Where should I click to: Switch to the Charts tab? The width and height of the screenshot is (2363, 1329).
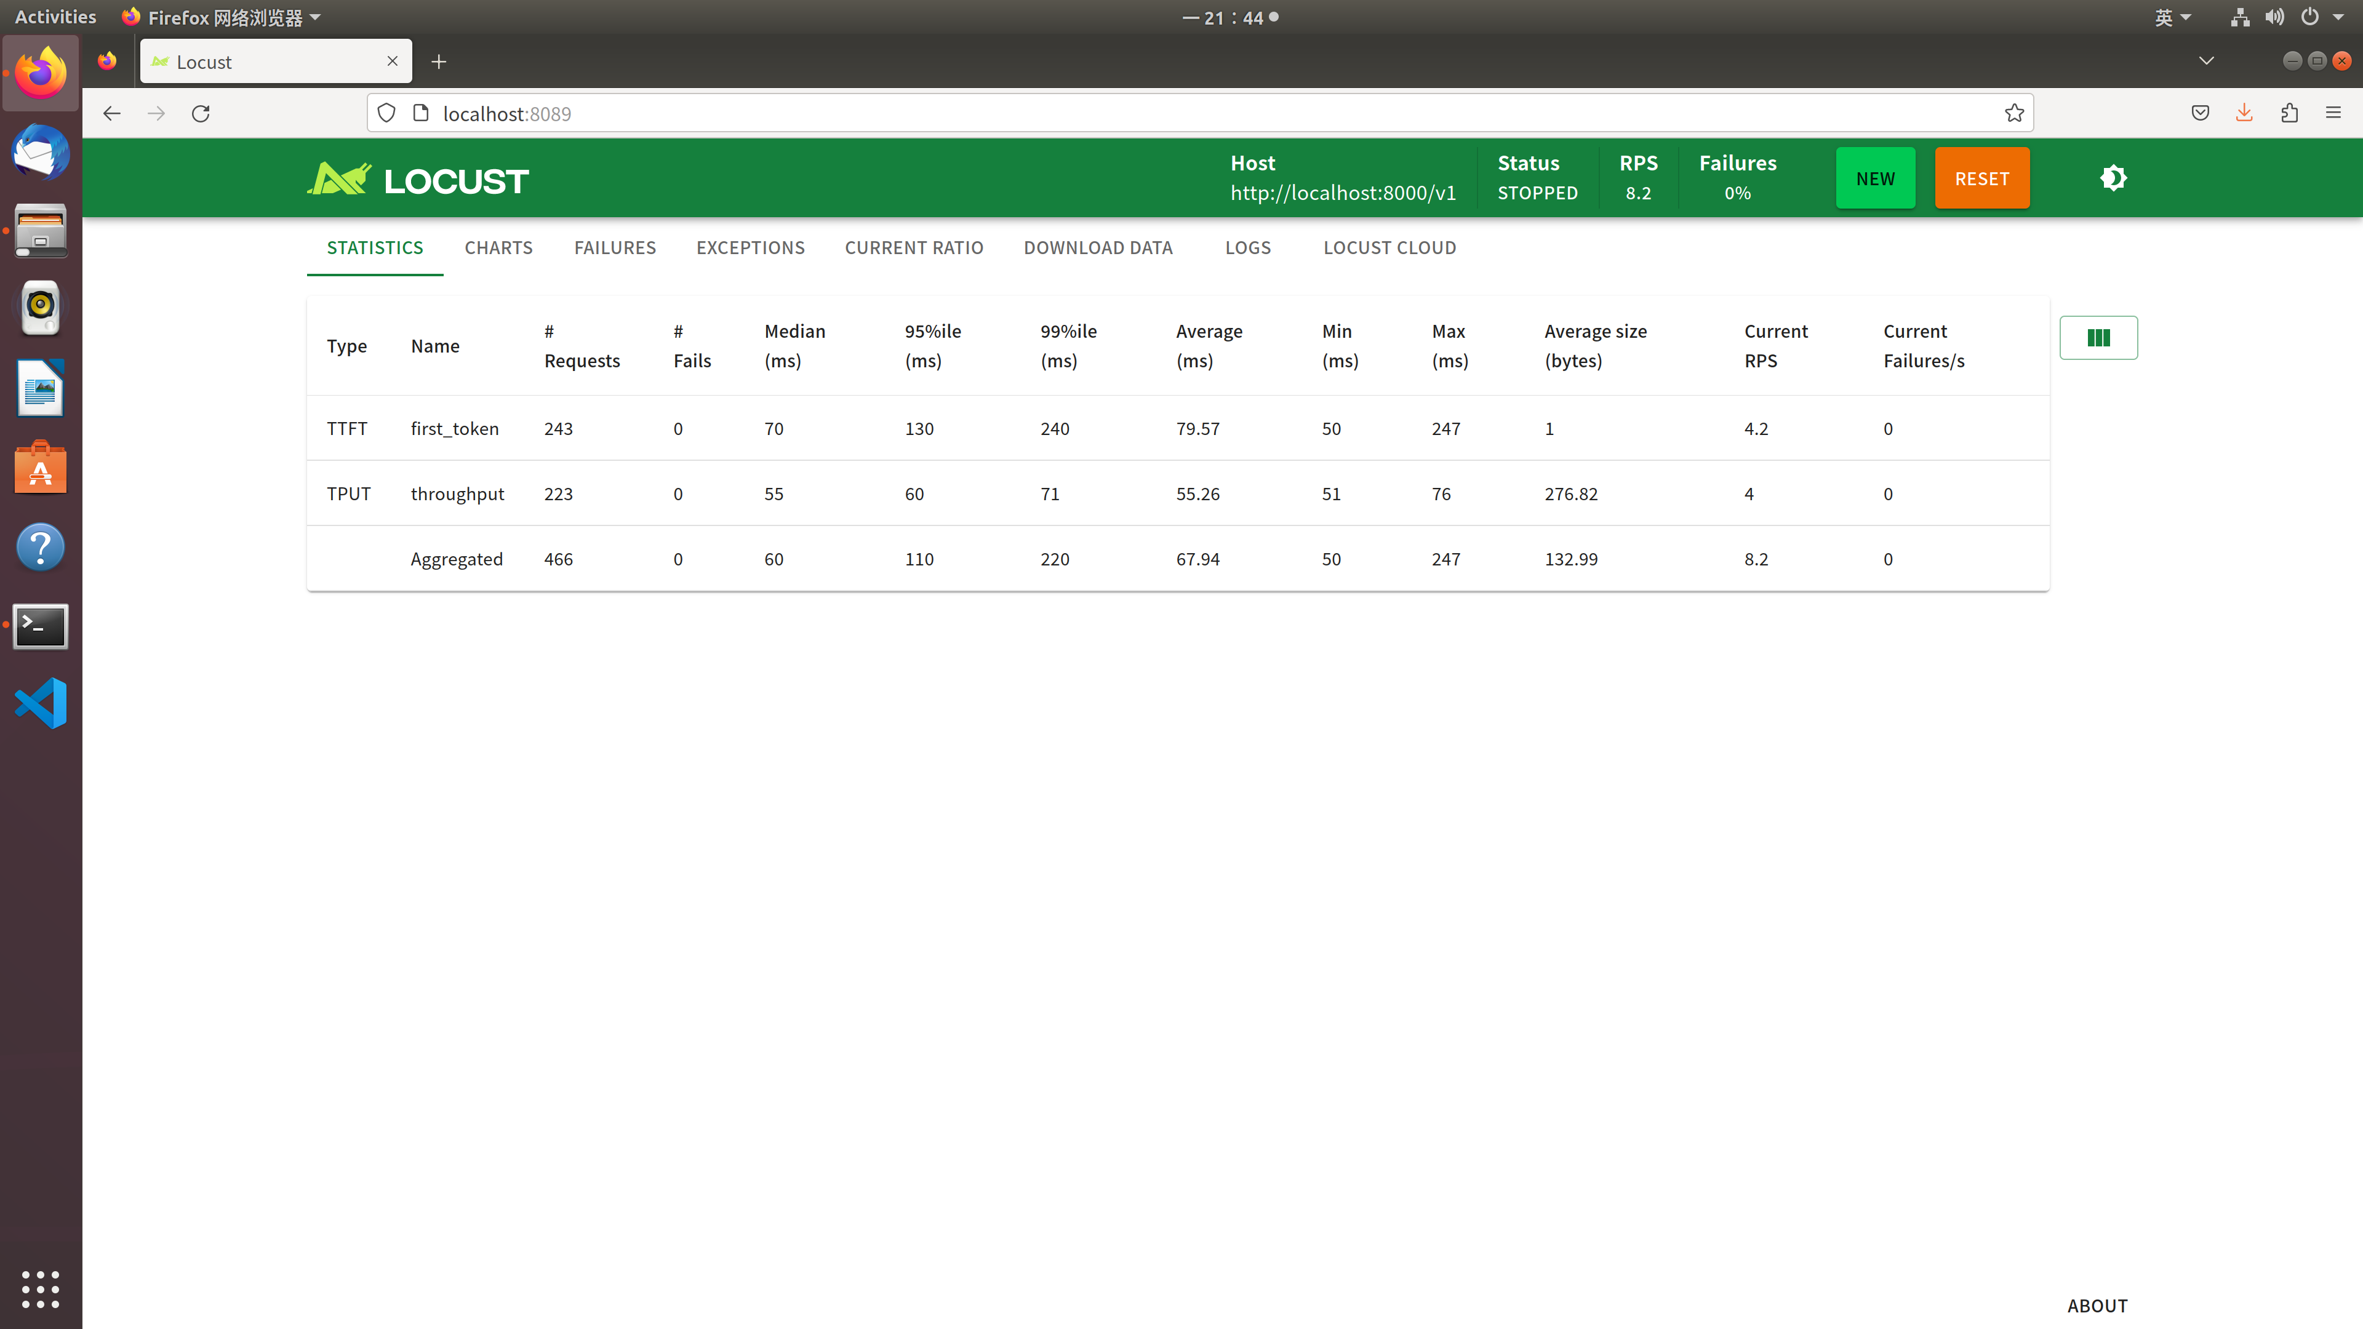(x=498, y=247)
